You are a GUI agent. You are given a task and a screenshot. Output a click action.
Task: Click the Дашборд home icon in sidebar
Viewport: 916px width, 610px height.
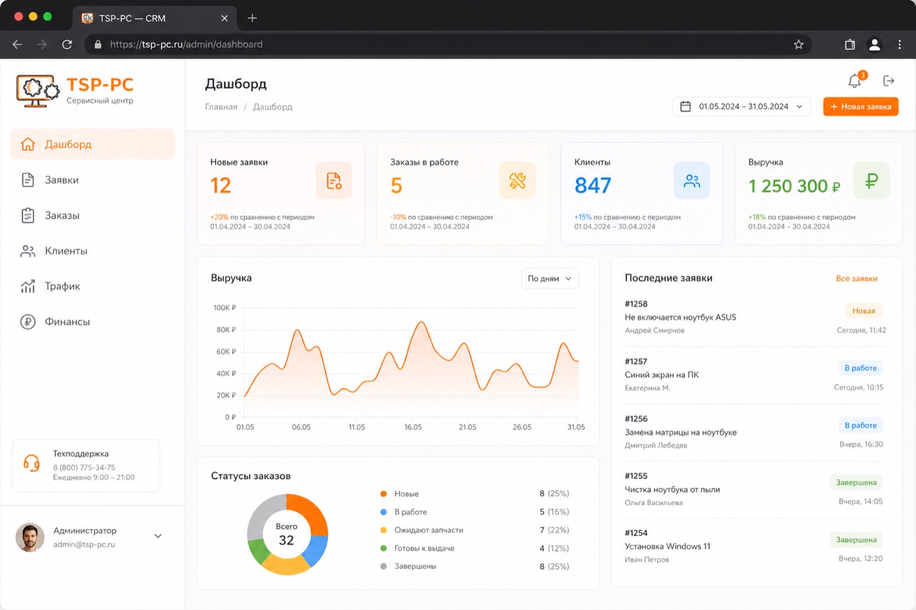(27, 144)
